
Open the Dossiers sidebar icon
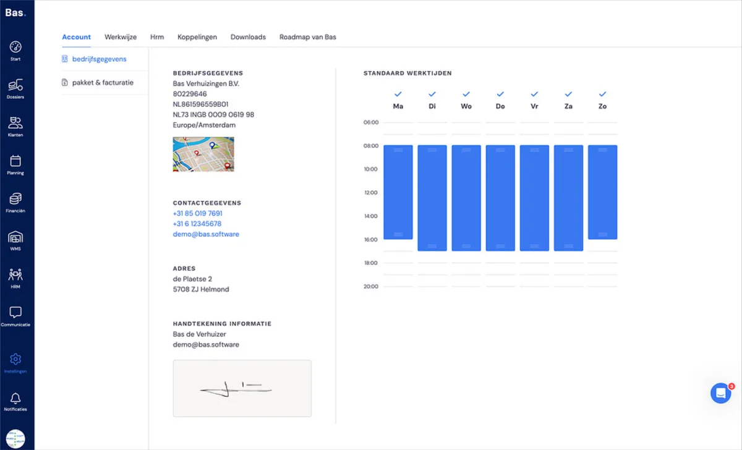pos(16,85)
